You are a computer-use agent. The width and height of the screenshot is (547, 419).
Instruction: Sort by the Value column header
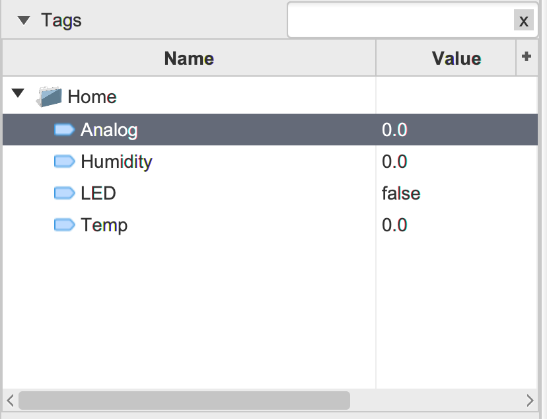(x=456, y=58)
